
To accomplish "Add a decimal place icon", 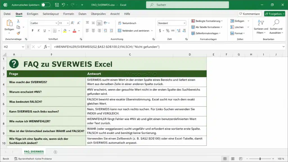I will click(x=179, y=31).
